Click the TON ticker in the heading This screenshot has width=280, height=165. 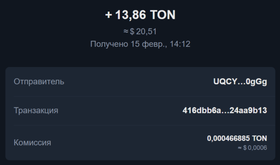pos(162,15)
